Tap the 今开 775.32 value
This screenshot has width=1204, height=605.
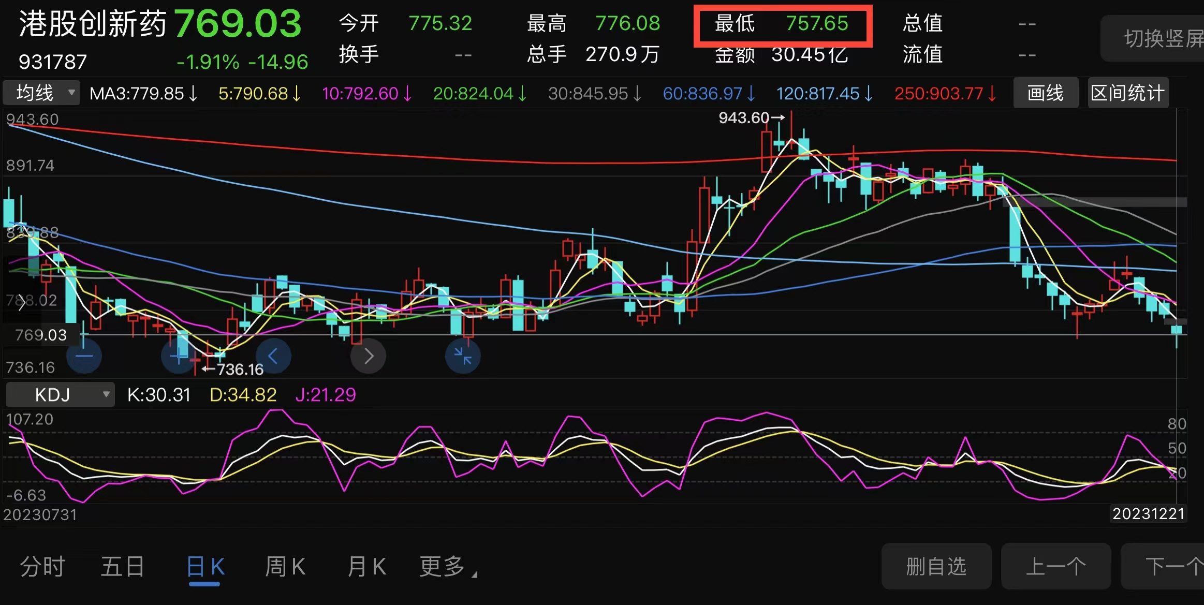point(440,23)
